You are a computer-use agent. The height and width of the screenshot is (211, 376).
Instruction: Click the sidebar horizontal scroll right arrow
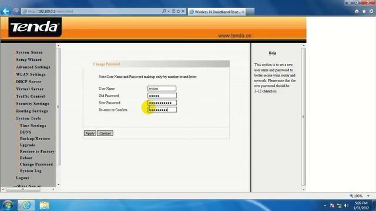click(53, 189)
